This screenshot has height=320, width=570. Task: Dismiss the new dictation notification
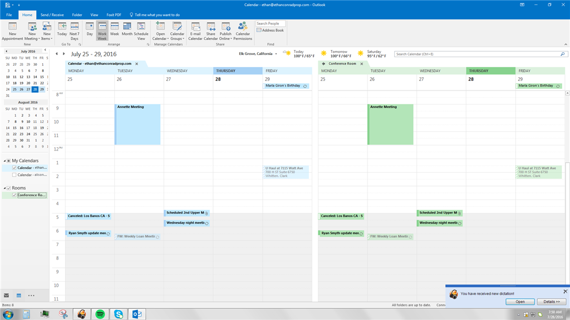pos(566,291)
